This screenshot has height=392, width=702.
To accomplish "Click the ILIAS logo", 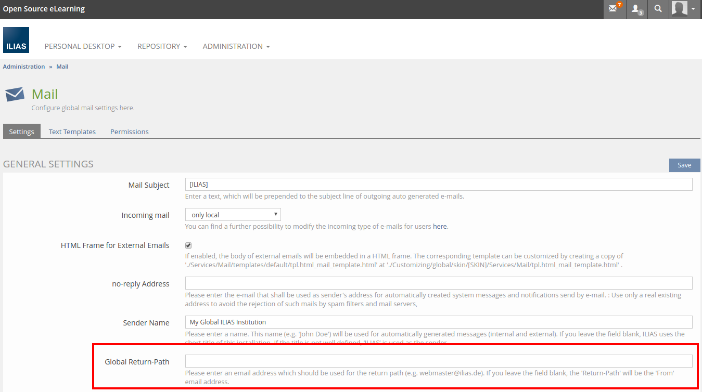I will (16, 41).
